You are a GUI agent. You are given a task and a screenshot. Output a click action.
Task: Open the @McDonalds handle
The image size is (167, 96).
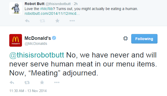click(x=36, y=44)
